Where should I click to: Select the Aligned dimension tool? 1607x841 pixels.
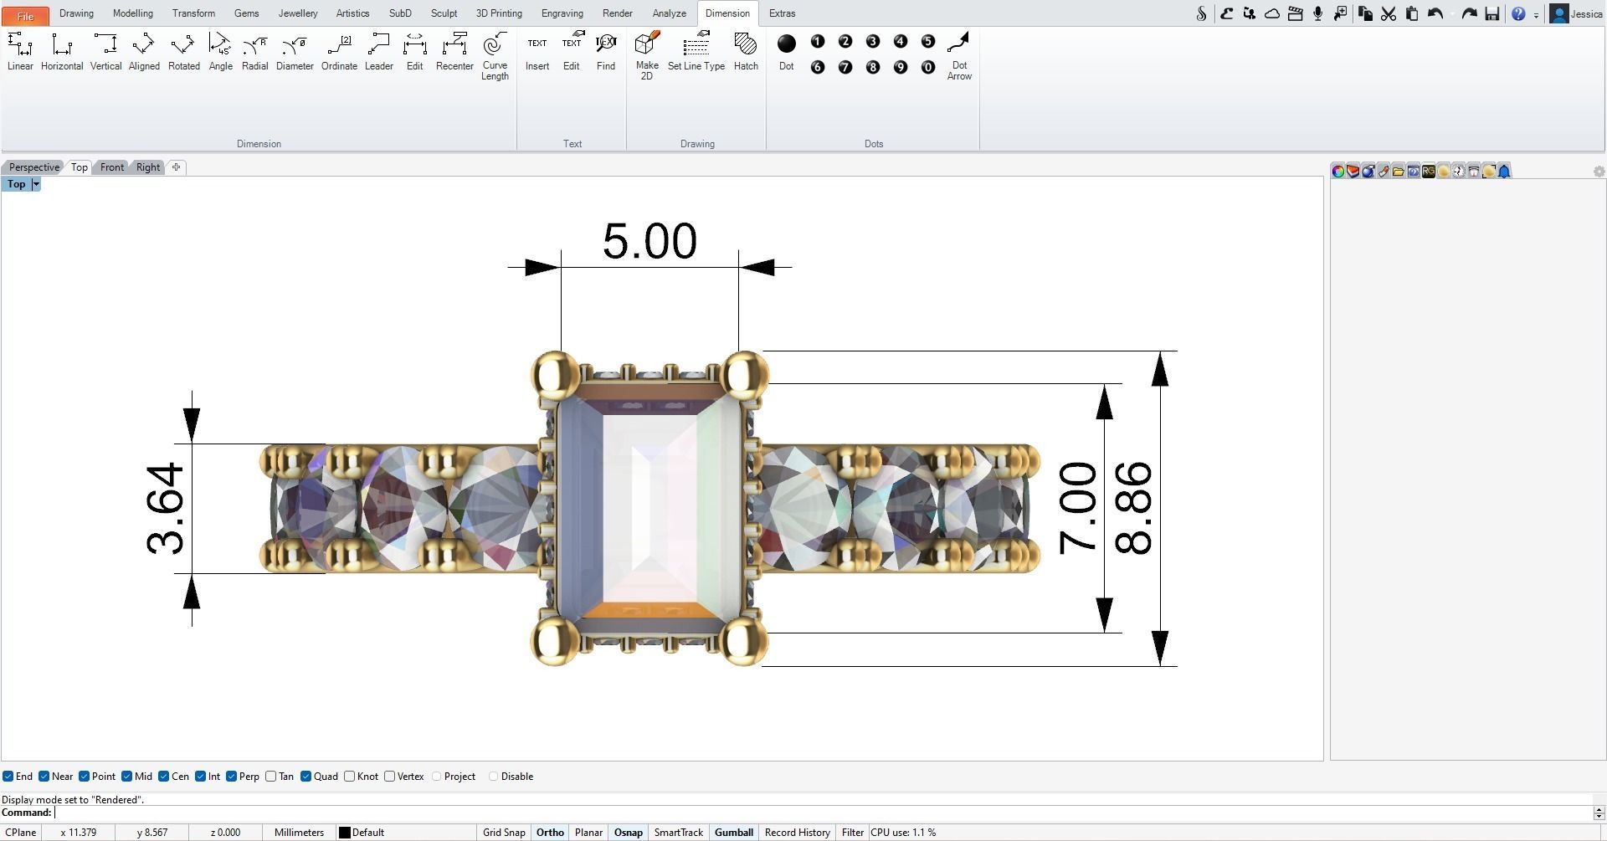pyautogui.click(x=144, y=52)
